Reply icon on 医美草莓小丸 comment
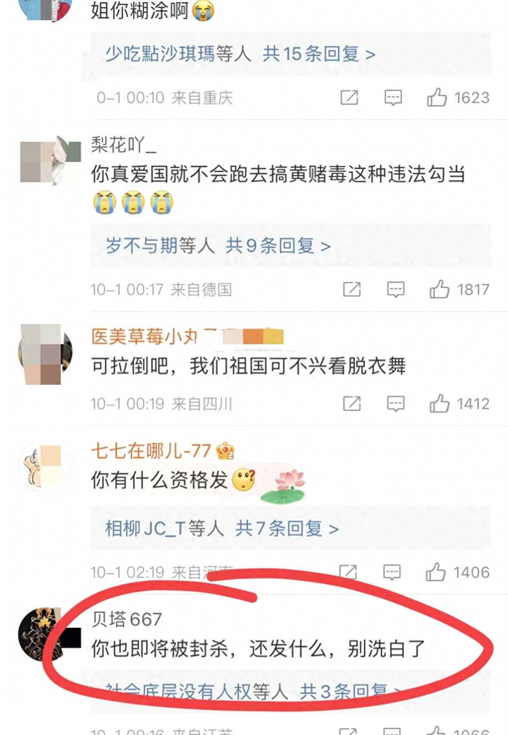The height and width of the screenshot is (735, 508). tap(396, 404)
